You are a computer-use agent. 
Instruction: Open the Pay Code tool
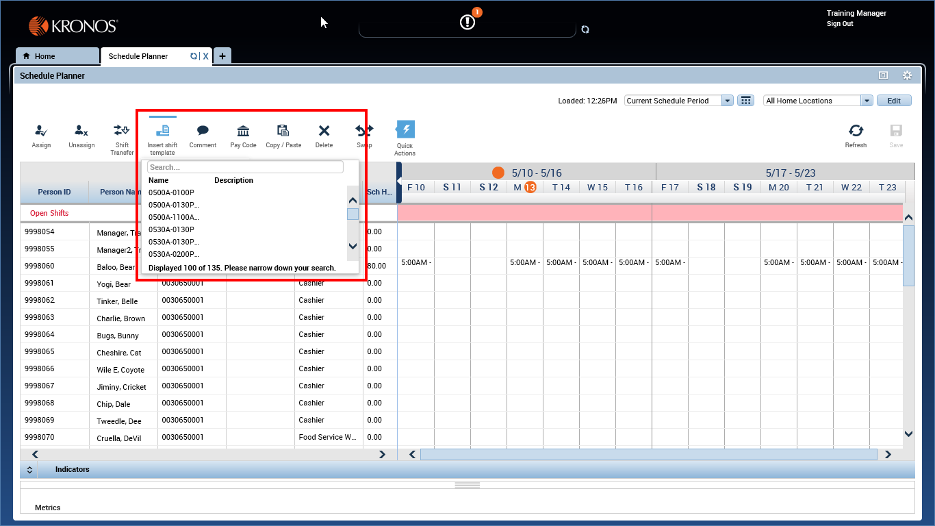click(x=242, y=135)
